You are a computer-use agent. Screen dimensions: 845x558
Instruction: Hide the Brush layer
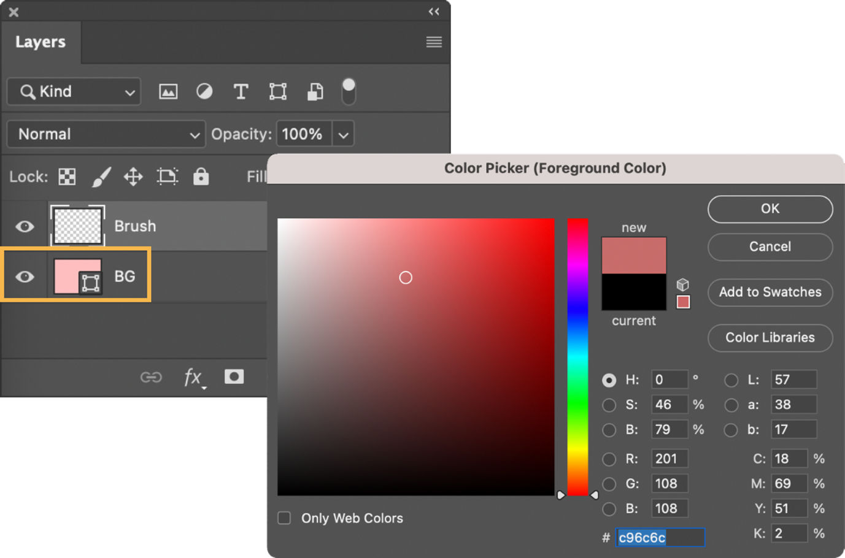pos(24,226)
